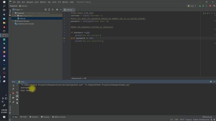Screen dimensions: 216x121
Task: Open the Tools menu
Action: pos(54,2)
